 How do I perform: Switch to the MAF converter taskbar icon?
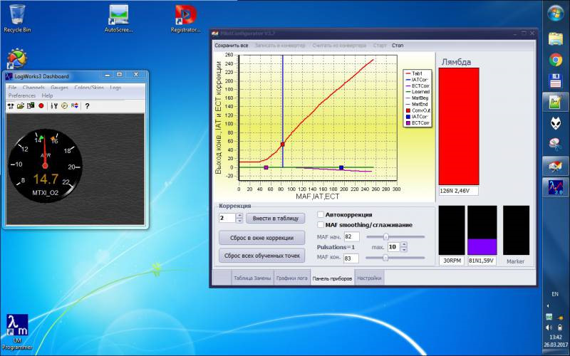[x=556, y=166]
